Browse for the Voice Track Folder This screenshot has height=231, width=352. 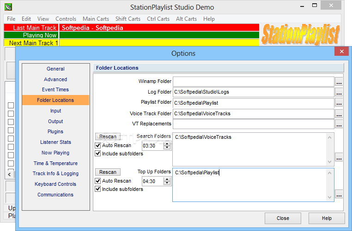coord(339,114)
